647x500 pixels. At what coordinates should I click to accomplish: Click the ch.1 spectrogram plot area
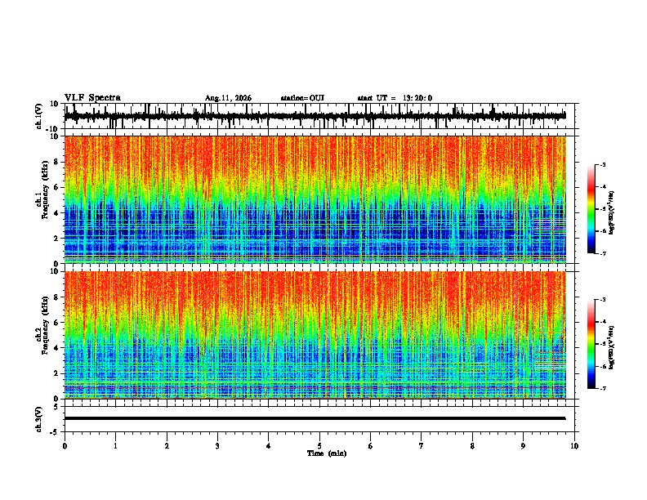click(315, 199)
